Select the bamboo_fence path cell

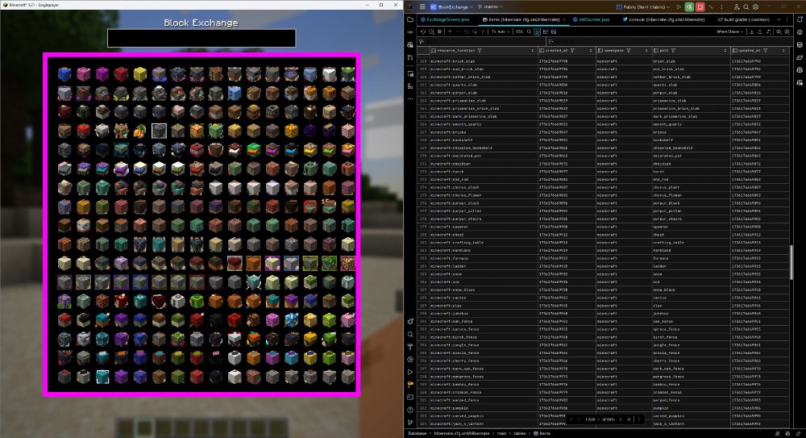pyautogui.click(x=692, y=385)
